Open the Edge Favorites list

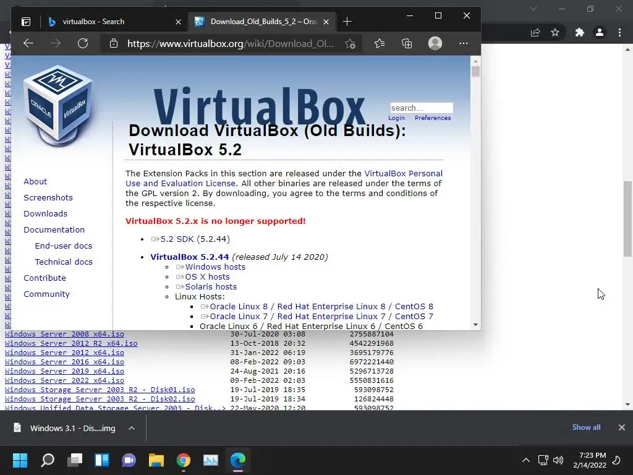coord(379,43)
